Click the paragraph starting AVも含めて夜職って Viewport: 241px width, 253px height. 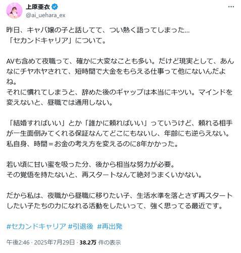tap(120, 71)
